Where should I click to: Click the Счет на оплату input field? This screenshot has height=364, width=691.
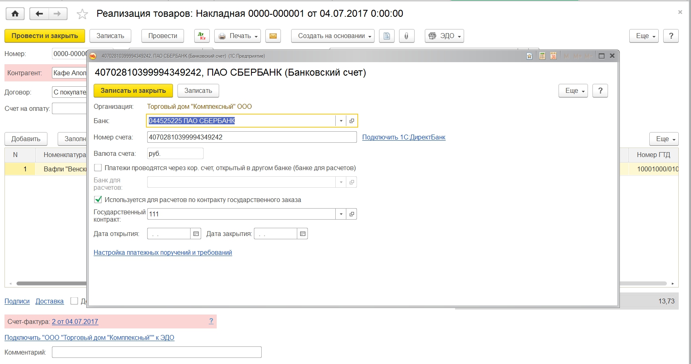tap(69, 108)
